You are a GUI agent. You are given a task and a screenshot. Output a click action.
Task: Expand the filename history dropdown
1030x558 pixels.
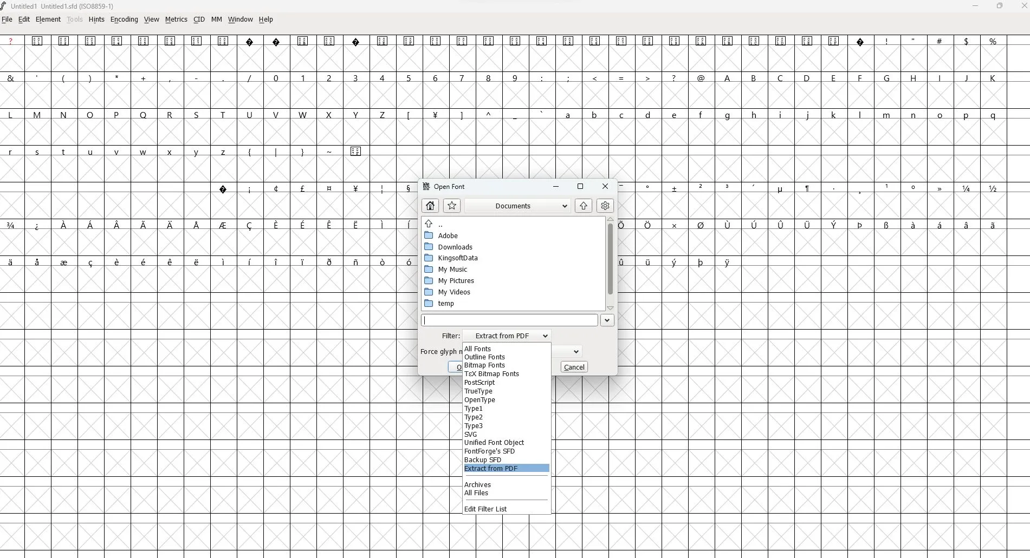pyautogui.click(x=607, y=320)
